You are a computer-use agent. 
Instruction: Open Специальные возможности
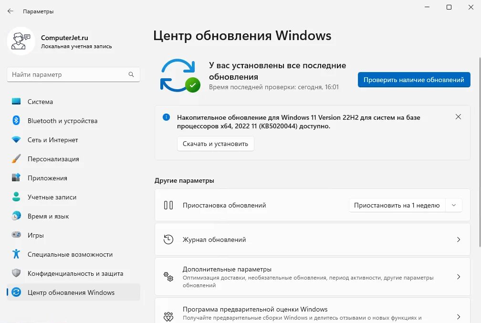(x=73, y=254)
